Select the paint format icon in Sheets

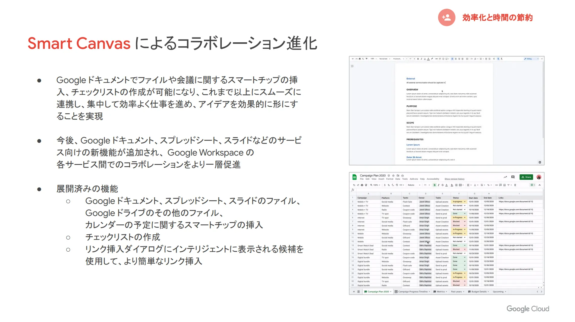point(366,185)
